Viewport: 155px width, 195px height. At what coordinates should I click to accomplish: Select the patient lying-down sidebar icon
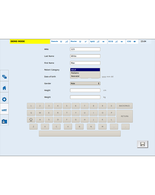point(4,110)
